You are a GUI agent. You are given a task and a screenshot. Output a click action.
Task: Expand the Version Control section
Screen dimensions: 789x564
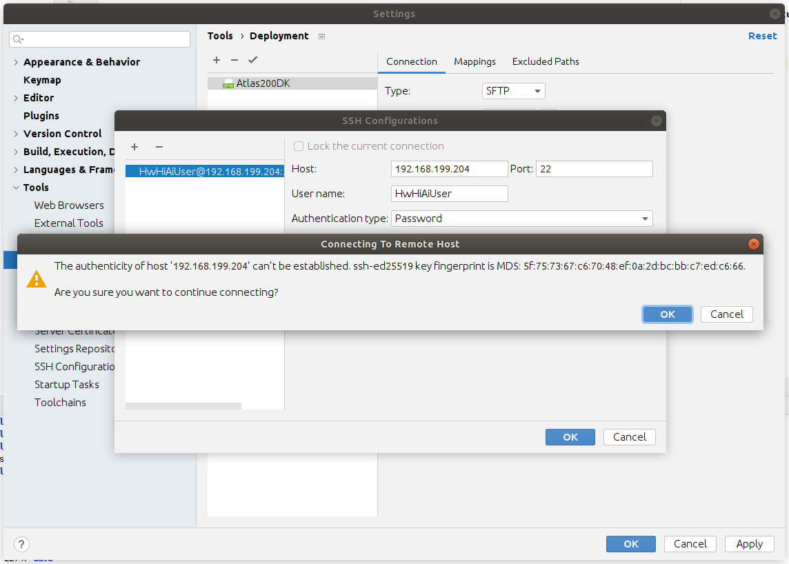click(x=16, y=134)
